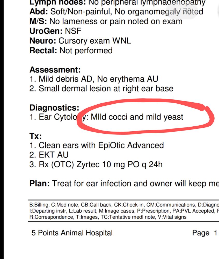
Task: Click the Assessment heading
Action: 55,70
